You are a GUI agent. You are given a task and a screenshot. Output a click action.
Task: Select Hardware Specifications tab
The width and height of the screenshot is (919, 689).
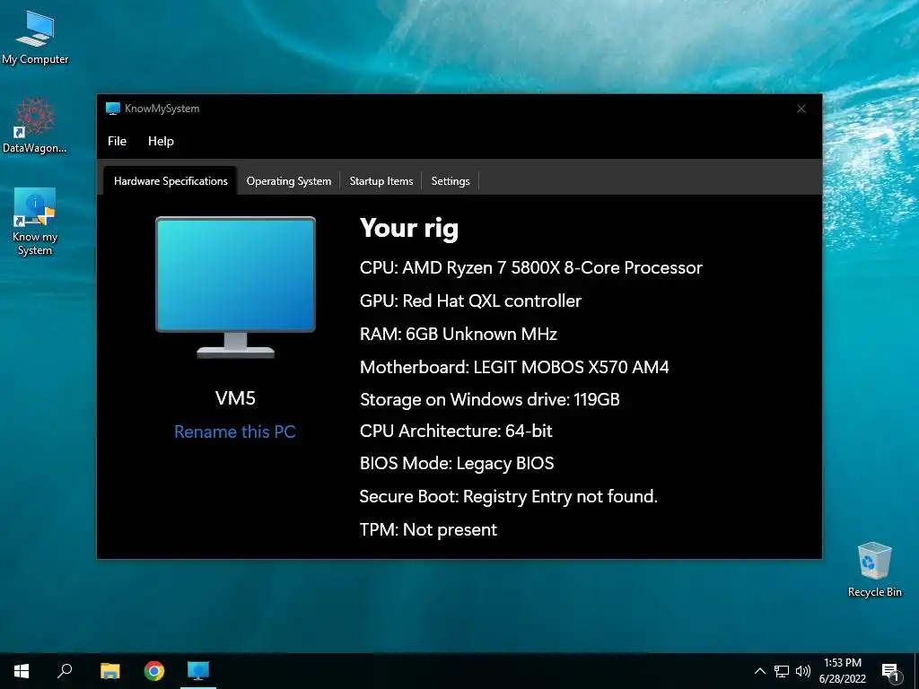coord(171,181)
